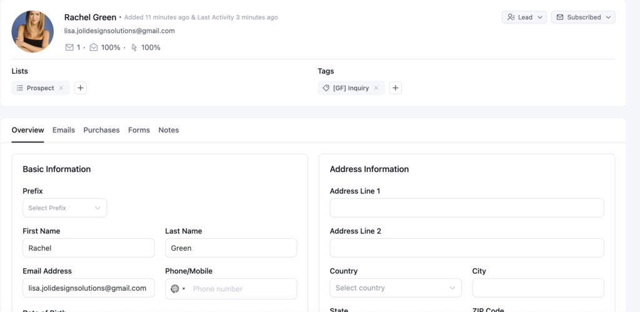
Task: Open the Select Prefix dropdown
Action: click(x=65, y=208)
